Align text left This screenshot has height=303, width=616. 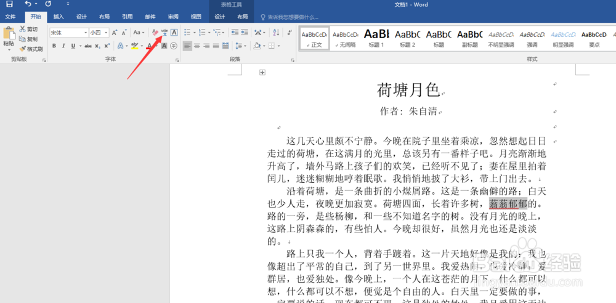(x=187, y=46)
